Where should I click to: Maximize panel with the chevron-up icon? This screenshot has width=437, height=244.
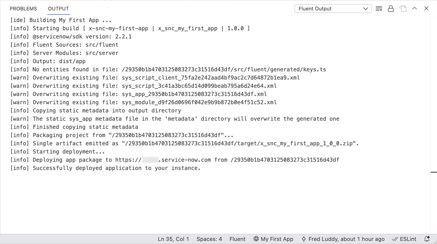(x=415, y=8)
